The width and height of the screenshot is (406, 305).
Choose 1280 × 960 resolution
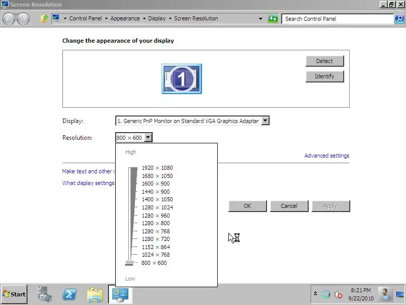[x=156, y=216]
